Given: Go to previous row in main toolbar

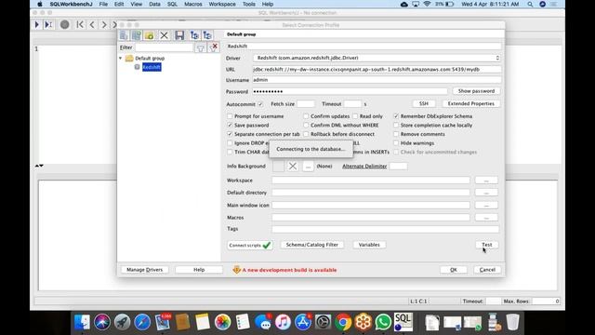Looking at the screenshot, I should point(92,25).
